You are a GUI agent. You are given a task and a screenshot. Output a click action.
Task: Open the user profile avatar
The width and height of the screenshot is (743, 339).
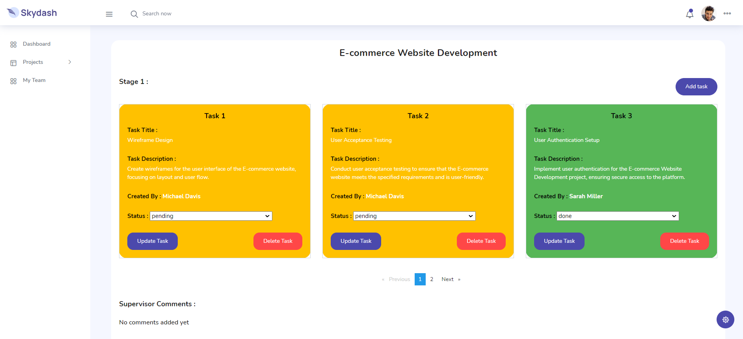coord(708,14)
